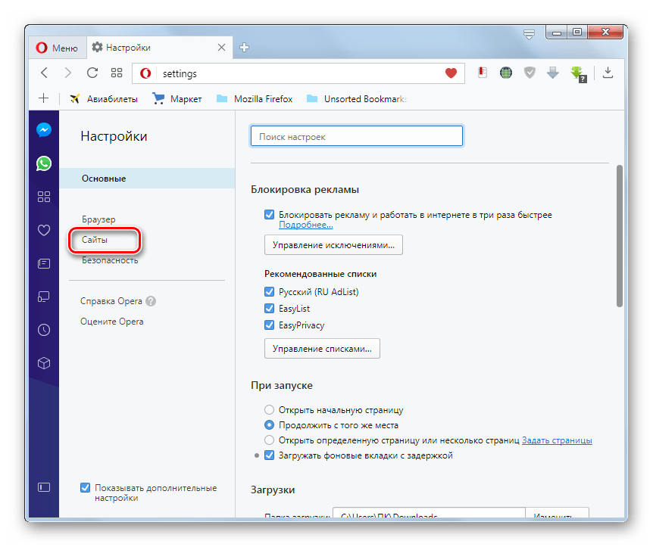Click the downloads arrow icon in toolbar

pyautogui.click(x=608, y=73)
